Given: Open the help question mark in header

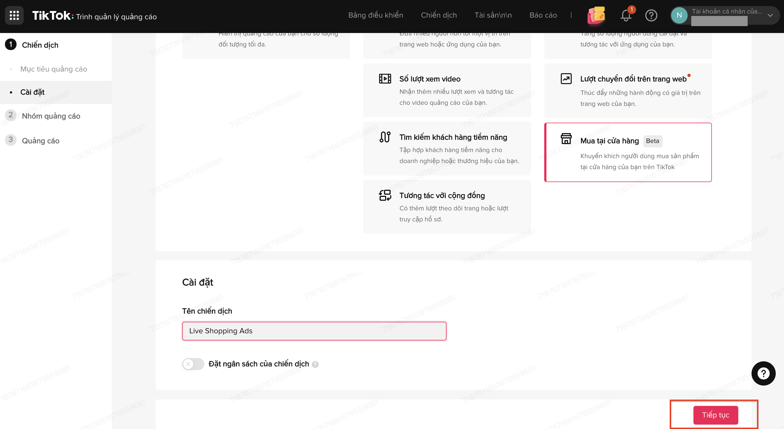Looking at the screenshot, I should tap(651, 15).
